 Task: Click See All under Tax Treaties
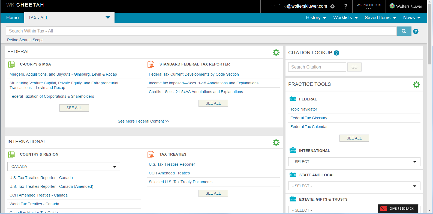click(x=213, y=193)
